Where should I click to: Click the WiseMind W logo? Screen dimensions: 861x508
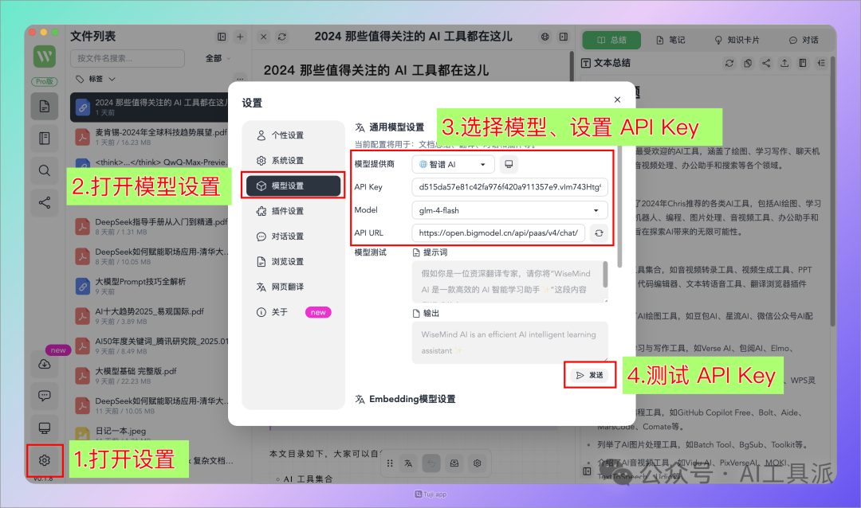click(45, 56)
